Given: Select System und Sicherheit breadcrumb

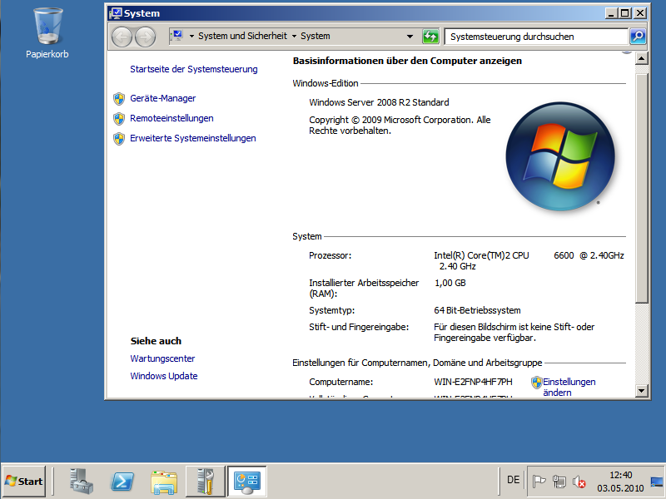Looking at the screenshot, I should [x=242, y=36].
